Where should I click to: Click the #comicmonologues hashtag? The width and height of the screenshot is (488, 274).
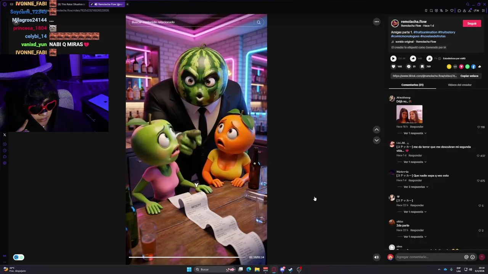[x=405, y=36]
